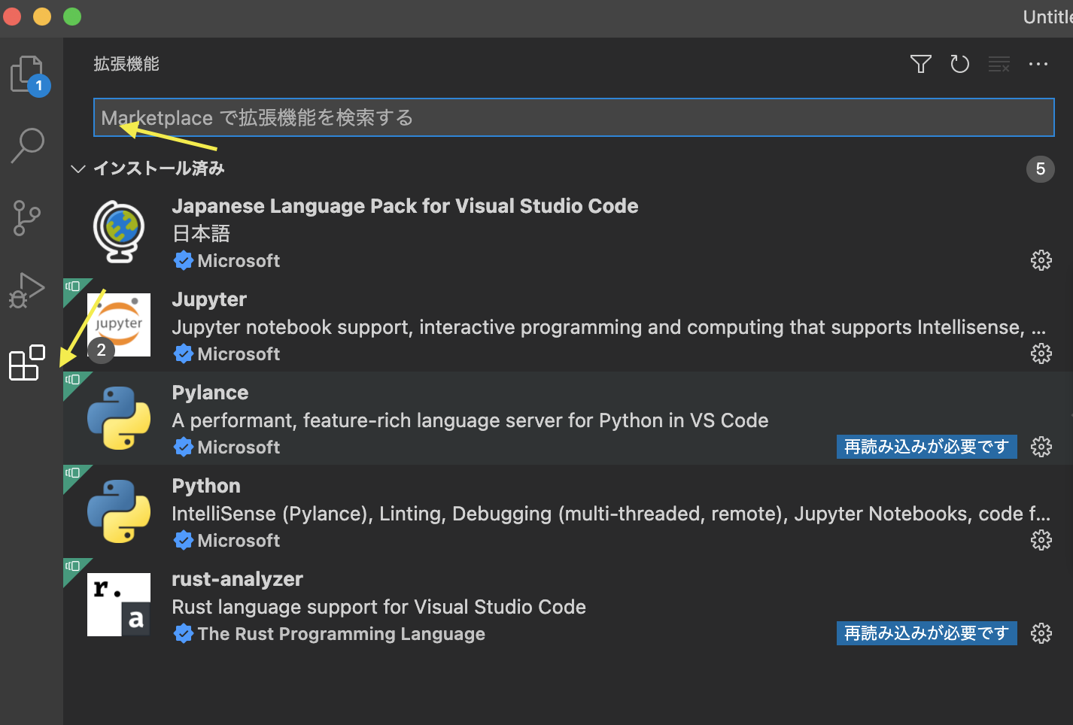Click the green fullscreen window button
The width and height of the screenshot is (1073, 725).
72,17
